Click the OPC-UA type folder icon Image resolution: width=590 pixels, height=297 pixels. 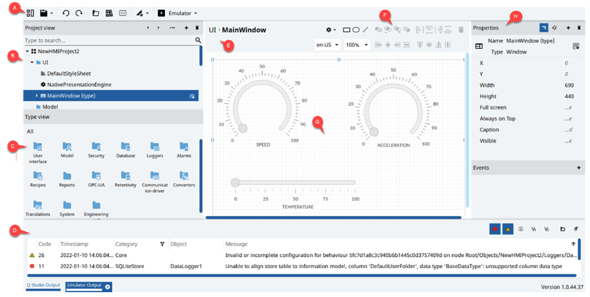point(96,176)
